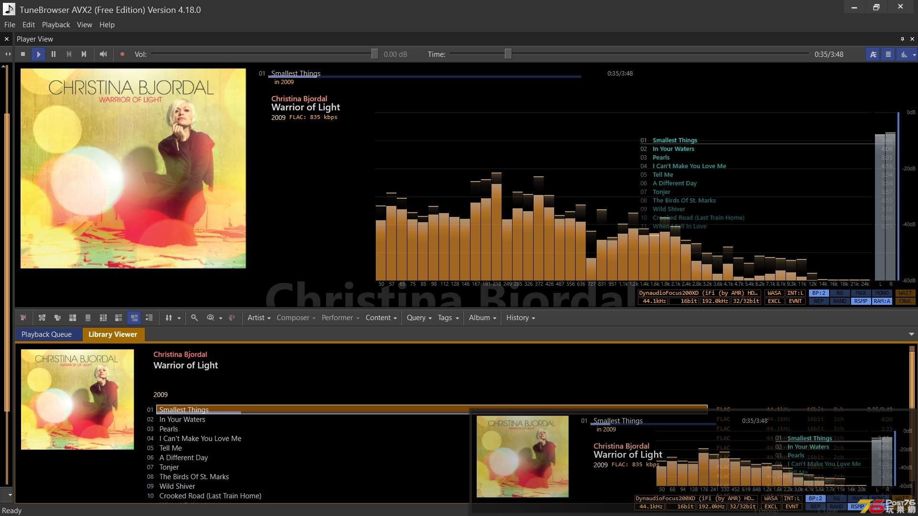
Task: Select the thumbnail-with-list layout icon
Action: [119, 318]
